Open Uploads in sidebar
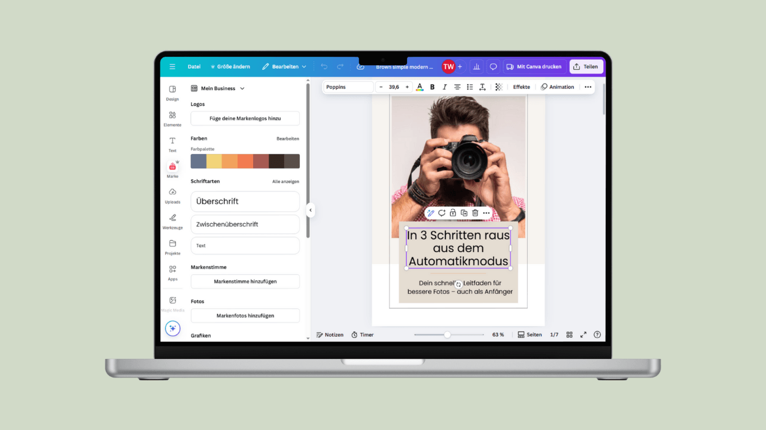Viewport: 766px width, 430px height. click(172, 195)
